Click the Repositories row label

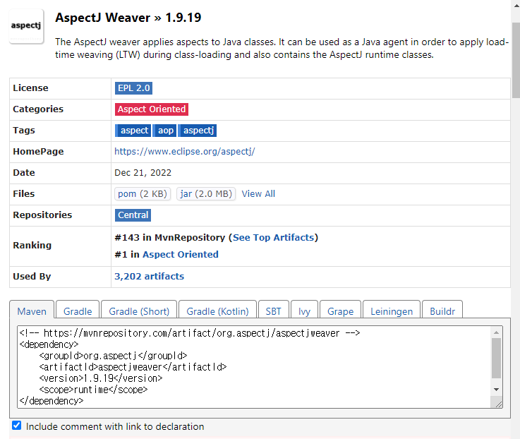click(x=42, y=215)
